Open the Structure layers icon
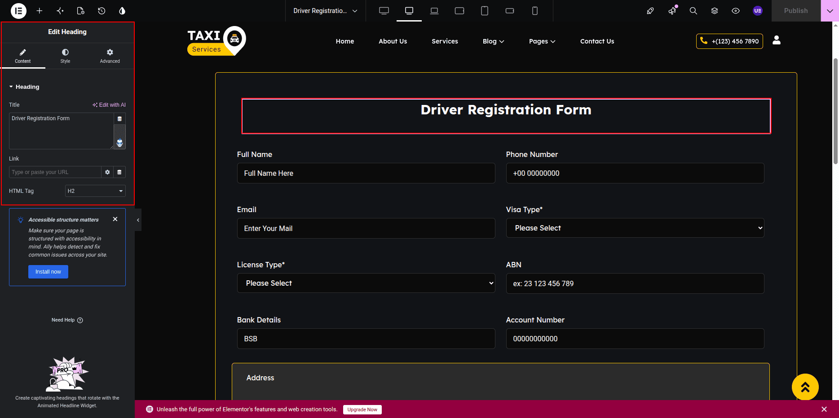The image size is (839, 418). coord(715,11)
